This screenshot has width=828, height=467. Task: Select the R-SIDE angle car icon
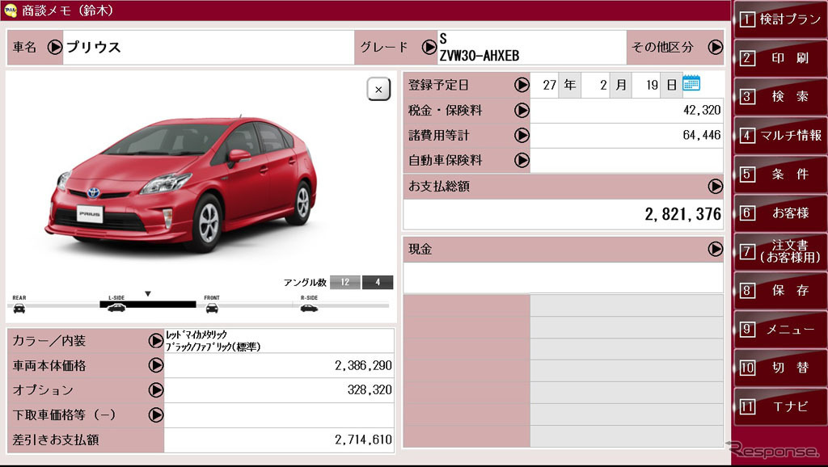click(308, 307)
